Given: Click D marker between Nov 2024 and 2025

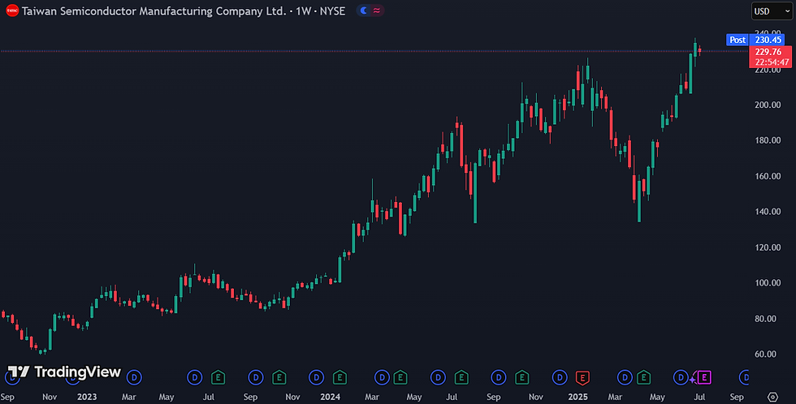Looking at the screenshot, I should 560,377.
